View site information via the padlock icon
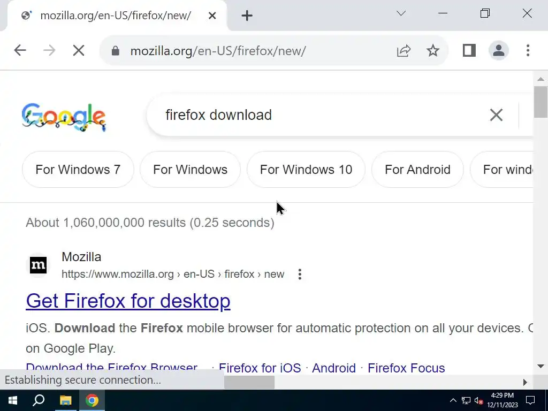Screen dimensions: 548x411 click(x=116, y=51)
